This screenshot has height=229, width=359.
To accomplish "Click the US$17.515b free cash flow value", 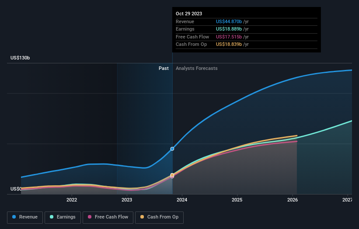I will pyautogui.click(x=229, y=37).
